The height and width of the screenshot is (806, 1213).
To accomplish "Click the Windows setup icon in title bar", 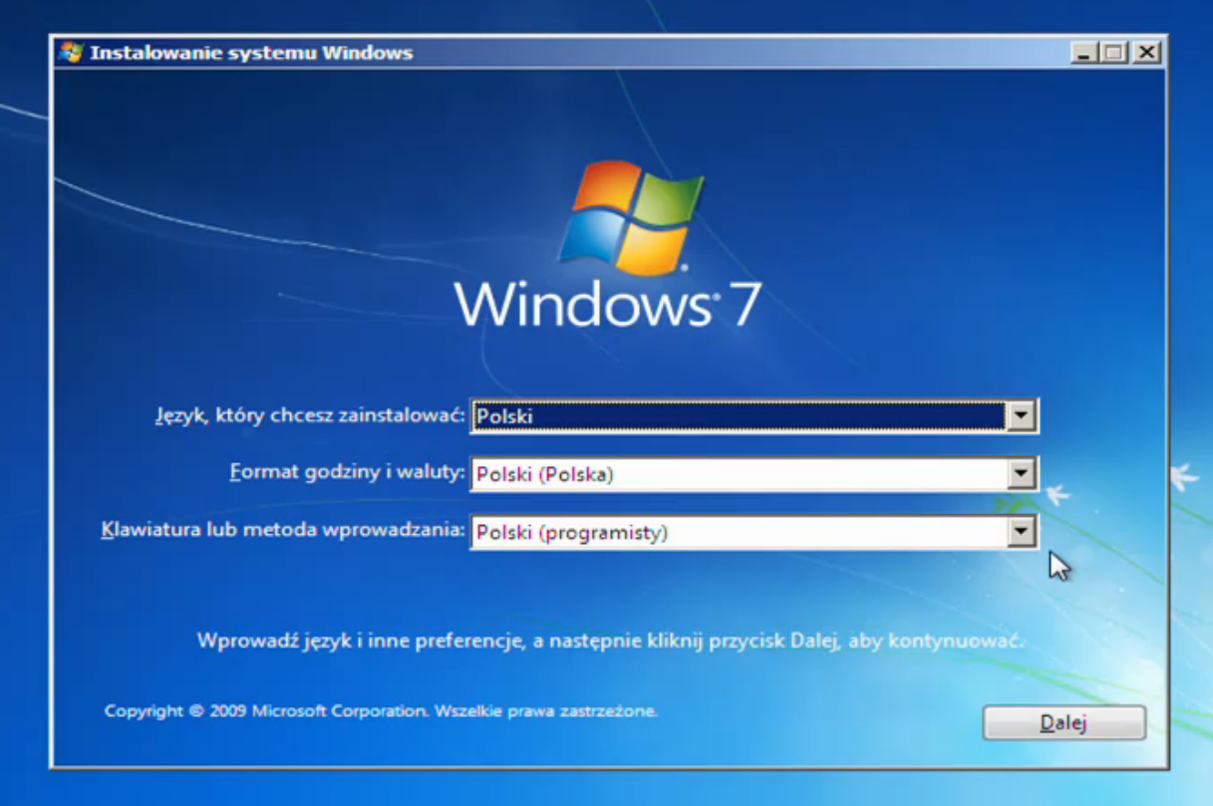I will tap(71, 53).
